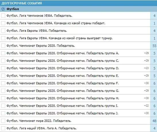Open Лига наций УЕФА. Лига A. Победитель
Image resolution: width=157 pixels, height=132 pixels.
tap(42, 128)
